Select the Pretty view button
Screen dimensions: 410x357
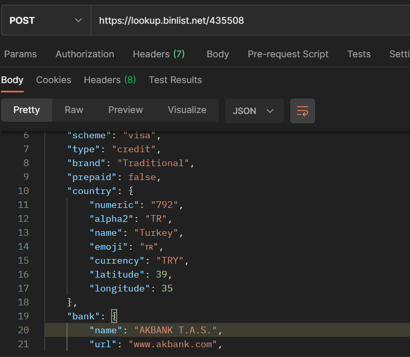[27, 110]
